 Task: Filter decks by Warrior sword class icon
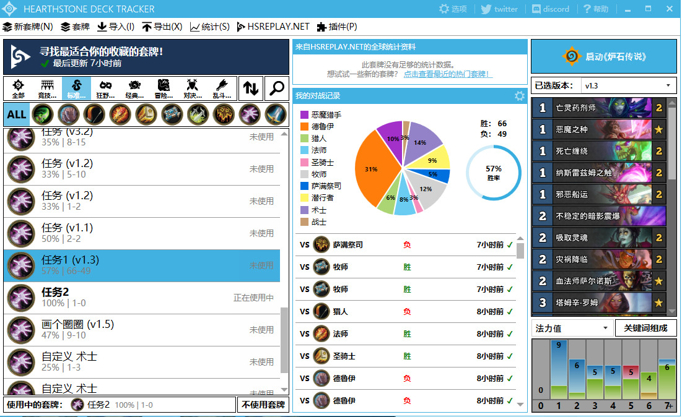coord(276,114)
